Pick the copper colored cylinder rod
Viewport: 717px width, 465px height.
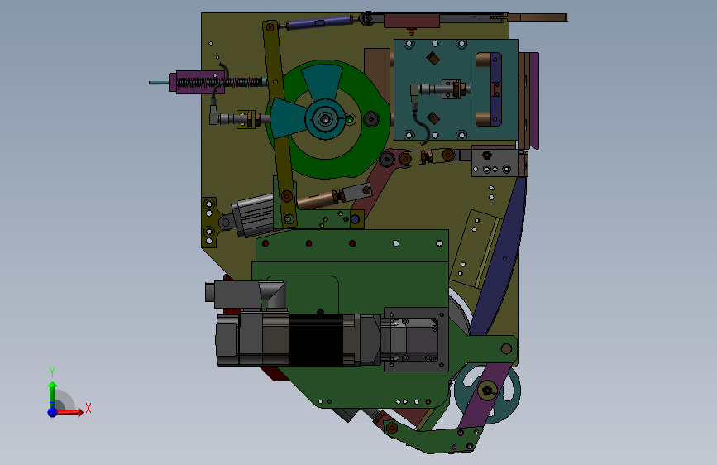tap(316, 200)
